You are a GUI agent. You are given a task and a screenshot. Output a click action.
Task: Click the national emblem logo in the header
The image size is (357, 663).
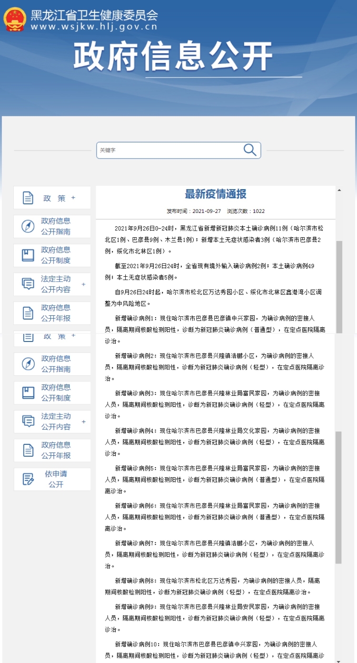(x=15, y=20)
